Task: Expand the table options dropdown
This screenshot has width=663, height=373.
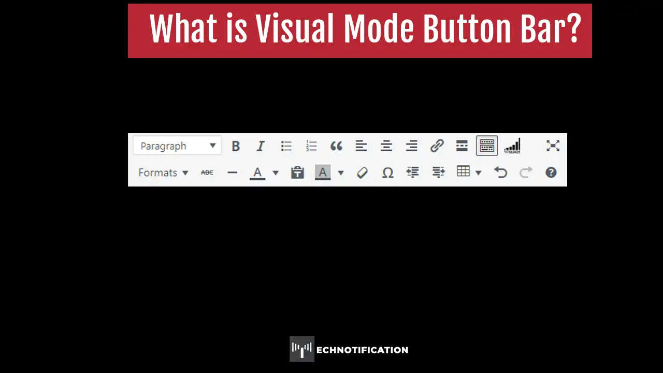Action: pyautogui.click(x=478, y=173)
